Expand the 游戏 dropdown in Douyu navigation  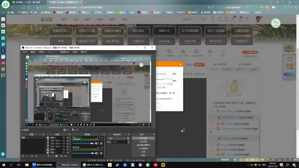113,19
